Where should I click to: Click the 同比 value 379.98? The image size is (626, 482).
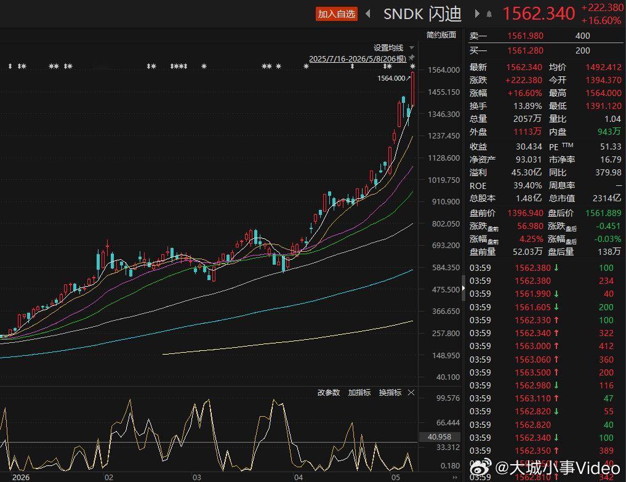pyautogui.click(x=608, y=172)
